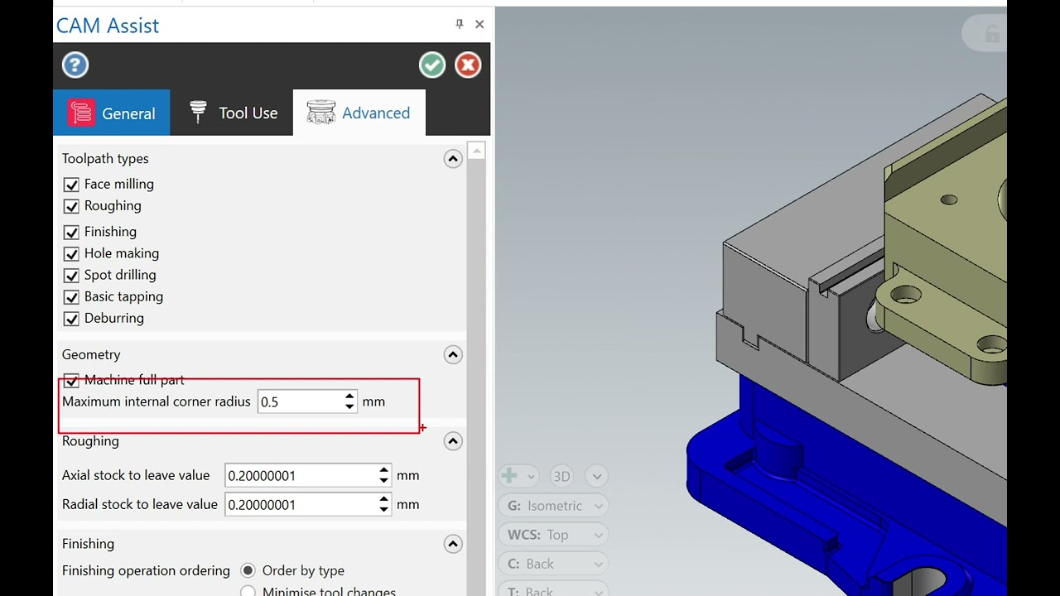Confirm settings with the green checkmark
This screenshot has width=1060, height=596.
431,65
